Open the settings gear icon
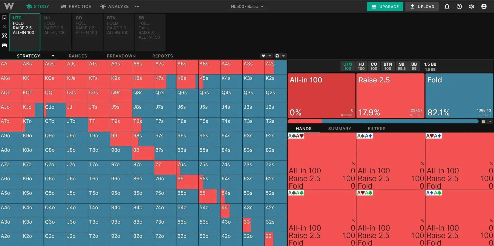The image size is (494, 246). point(472,6)
